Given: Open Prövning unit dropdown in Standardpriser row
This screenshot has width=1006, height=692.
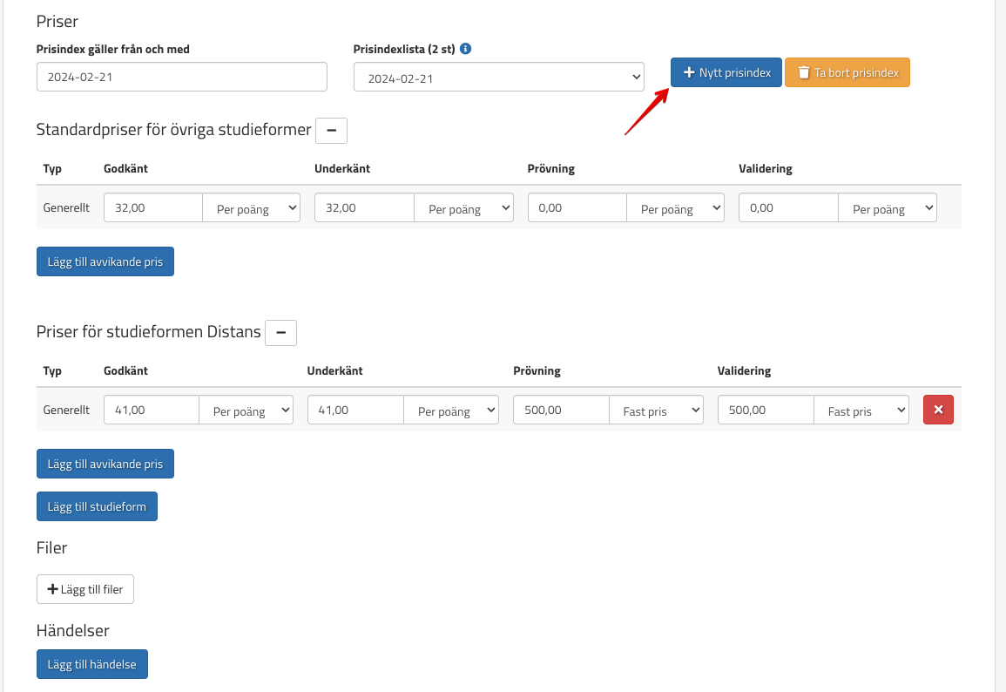Looking at the screenshot, I should click(x=675, y=208).
